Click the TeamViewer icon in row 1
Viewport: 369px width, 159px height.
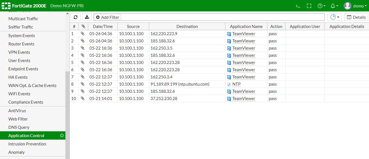pyautogui.click(x=229, y=34)
